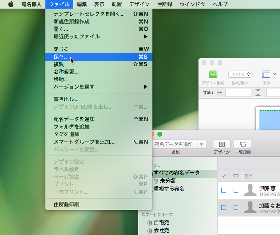The height and width of the screenshot is (235, 280).
Task: Click avatar icon for 伊藤 恵
Action: click(x=250, y=190)
